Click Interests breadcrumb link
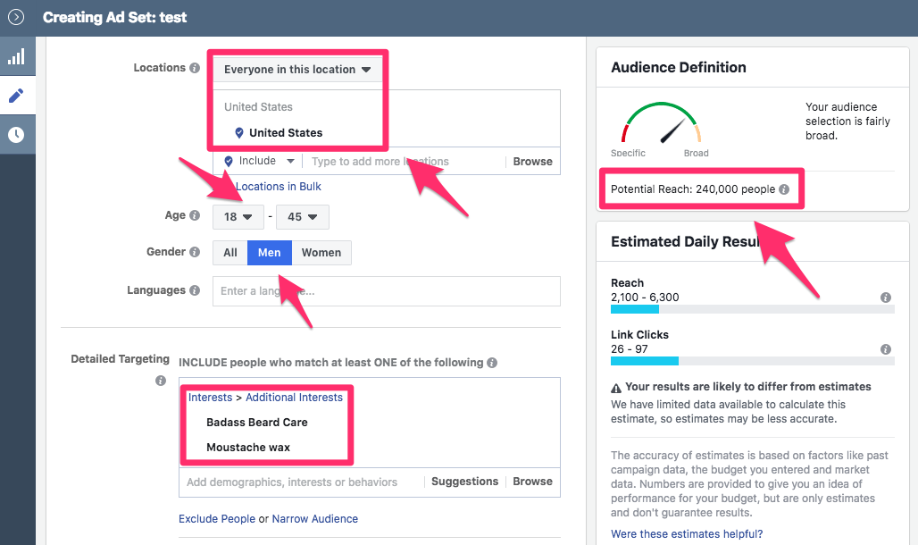The image size is (918, 545). [x=210, y=398]
